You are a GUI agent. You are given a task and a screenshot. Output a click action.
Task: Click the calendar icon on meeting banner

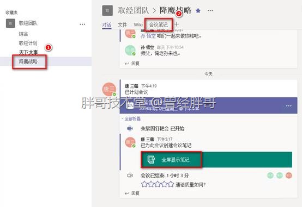click(130, 105)
